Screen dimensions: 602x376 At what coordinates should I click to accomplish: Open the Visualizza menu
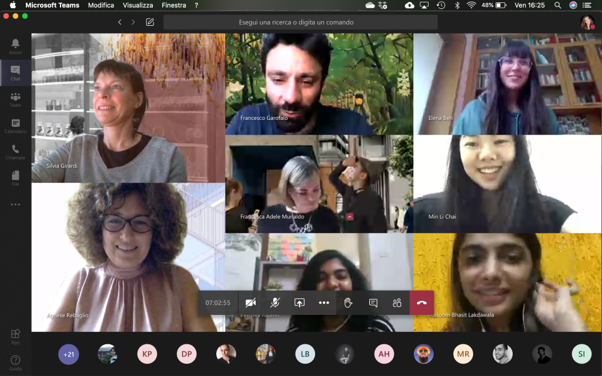tap(138, 5)
